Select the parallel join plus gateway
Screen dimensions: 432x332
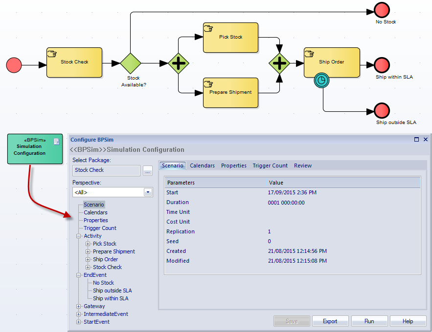coord(279,63)
